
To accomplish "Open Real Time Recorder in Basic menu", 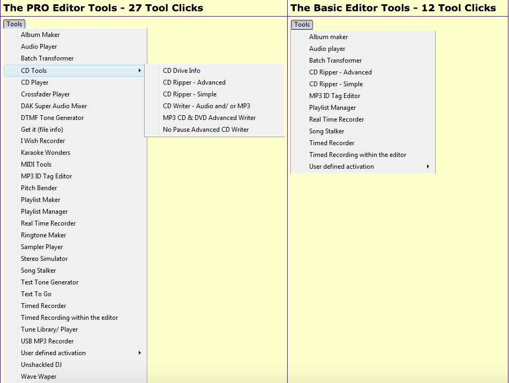I will 336,119.
